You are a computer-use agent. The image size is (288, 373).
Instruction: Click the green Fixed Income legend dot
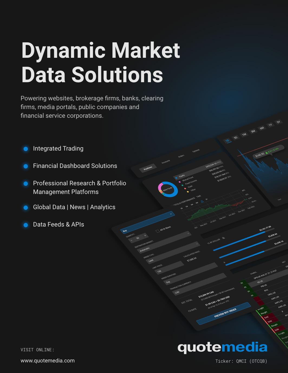click(182, 185)
